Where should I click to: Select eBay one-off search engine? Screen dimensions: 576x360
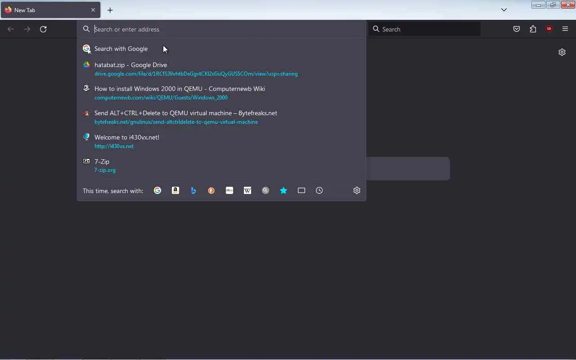(229, 190)
